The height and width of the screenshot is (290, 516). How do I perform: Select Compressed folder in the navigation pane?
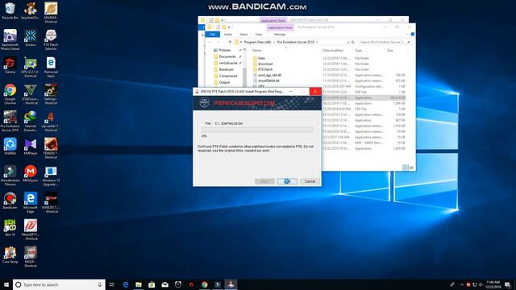click(227, 76)
